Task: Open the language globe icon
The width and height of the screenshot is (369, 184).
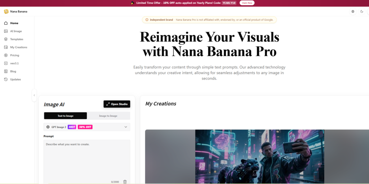Action: pyautogui.click(x=353, y=11)
